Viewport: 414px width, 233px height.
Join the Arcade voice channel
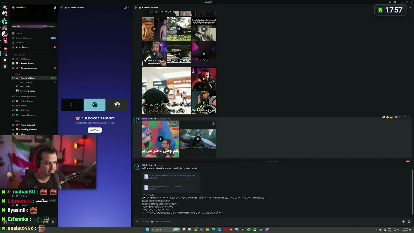(34, 106)
